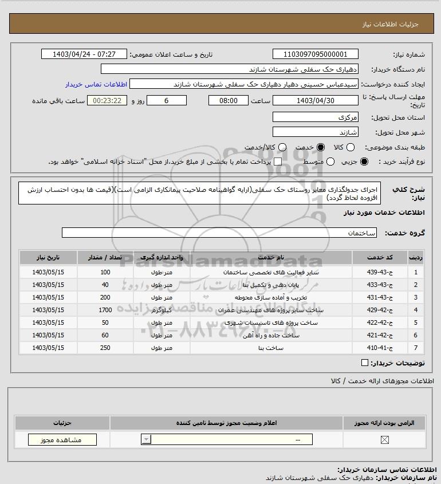Click the delivery city field شازند
Image resolution: width=441 pixels, height=484 pixels.
point(316,132)
